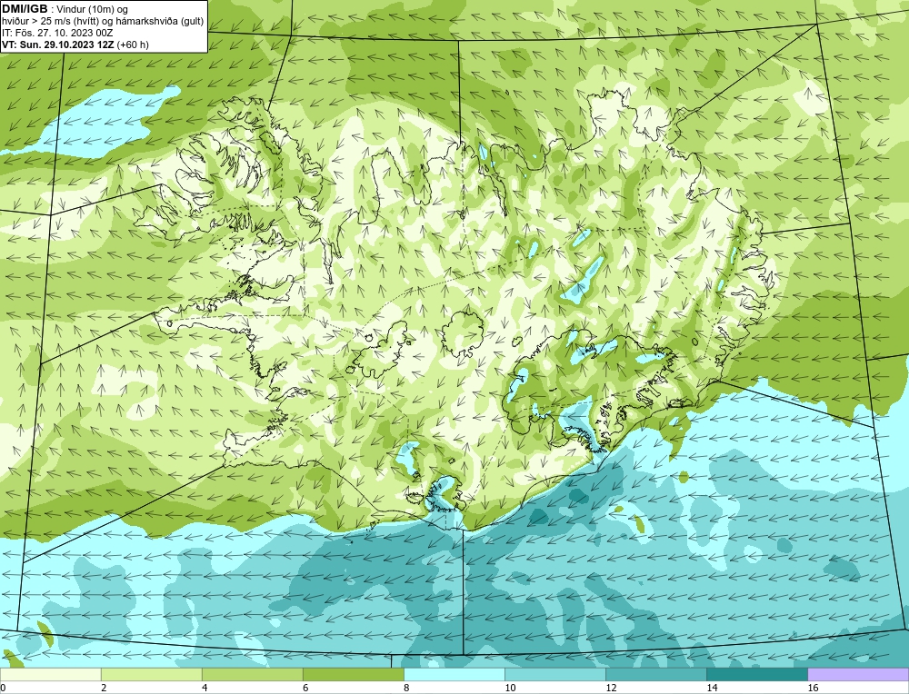Image resolution: width=909 pixels, height=694 pixels.
Task: Click the legend scale label 8
Action: [x=406, y=688]
